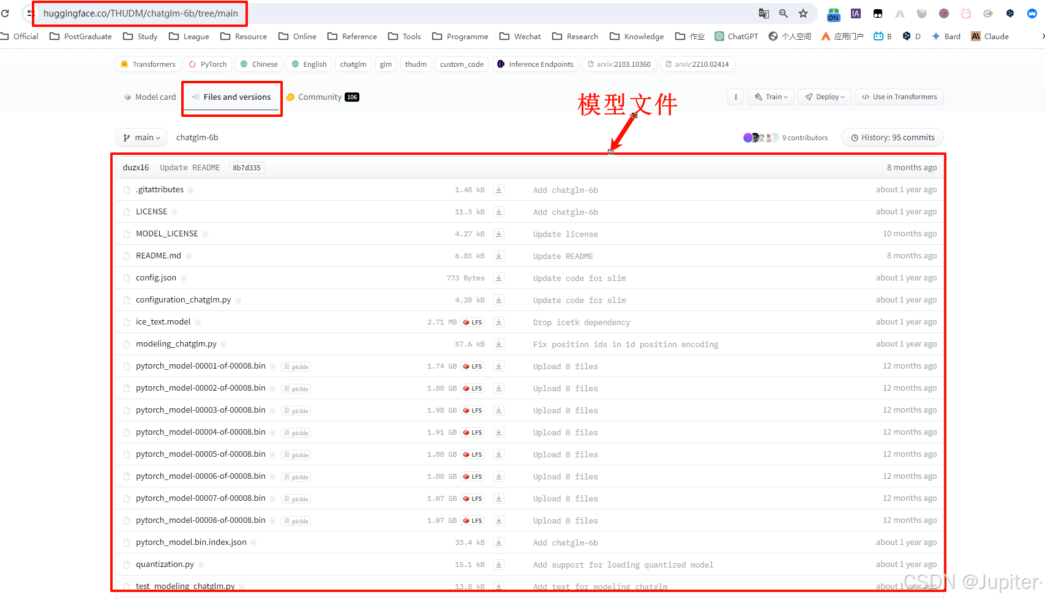This screenshot has width=1045, height=600.
Task: Click Use in Transformers button
Action: click(x=899, y=97)
